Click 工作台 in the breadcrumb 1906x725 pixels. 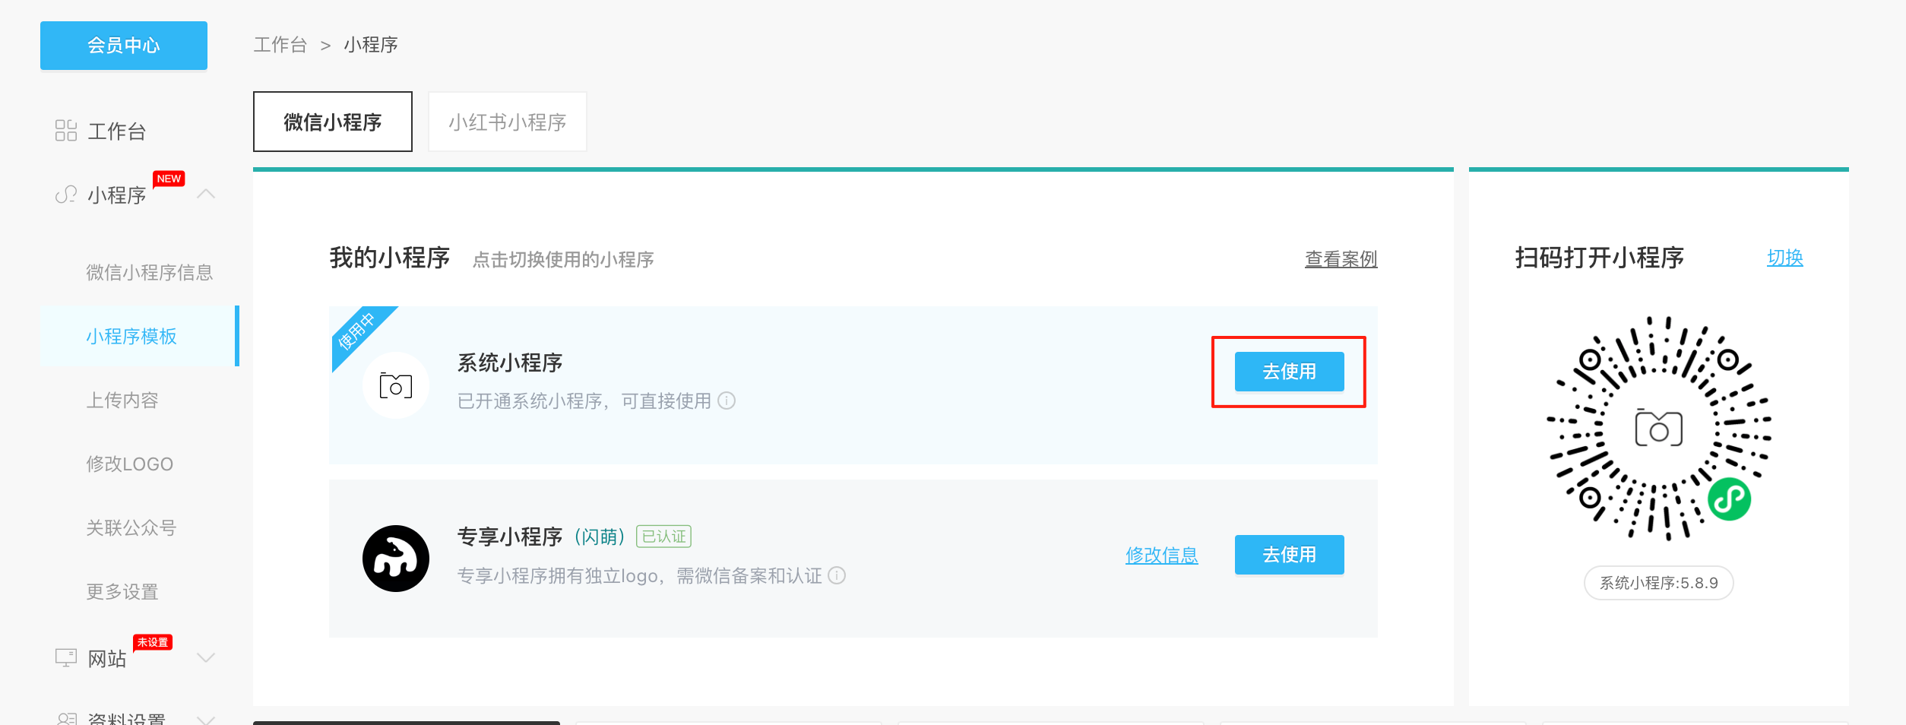(x=280, y=45)
